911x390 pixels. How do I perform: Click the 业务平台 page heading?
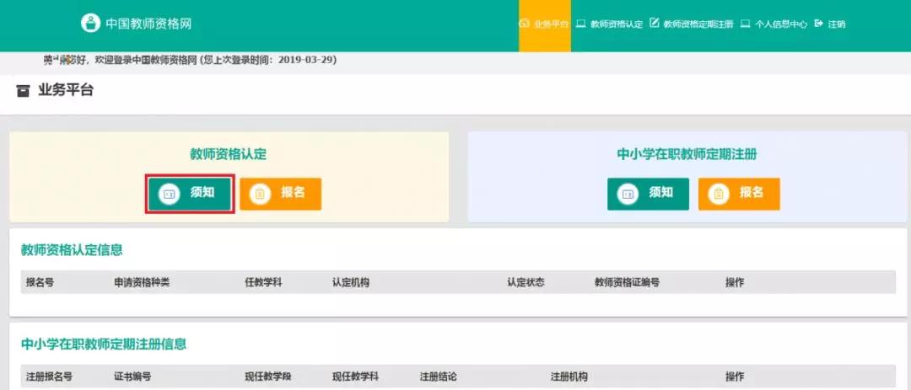(66, 90)
